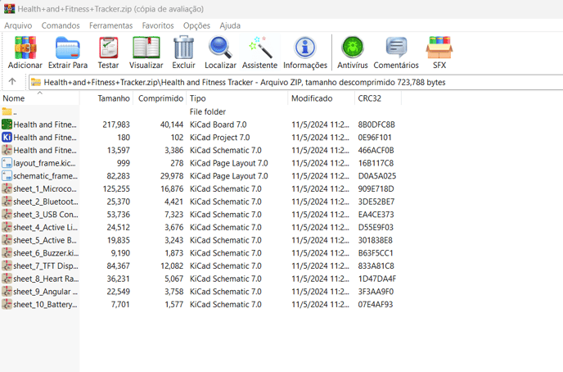Sort files by Comprimido column header
The width and height of the screenshot is (563, 372).
(x=160, y=98)
